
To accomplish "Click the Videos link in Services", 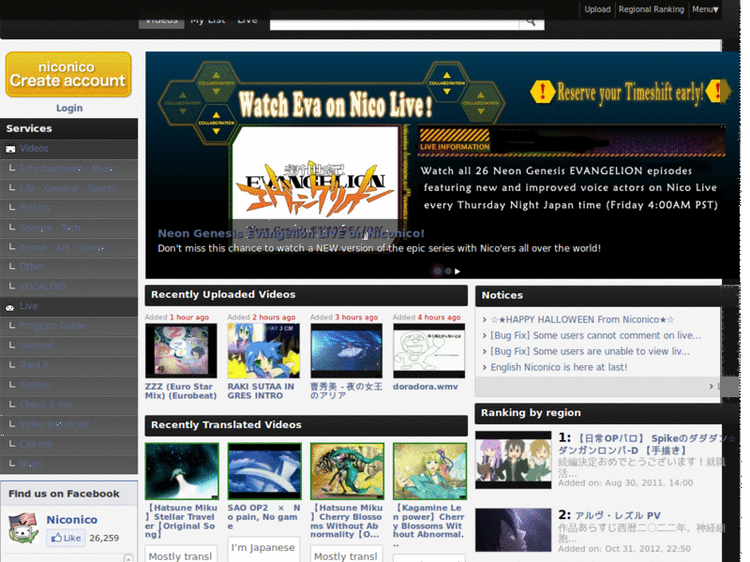I will [x=34, y=149].
